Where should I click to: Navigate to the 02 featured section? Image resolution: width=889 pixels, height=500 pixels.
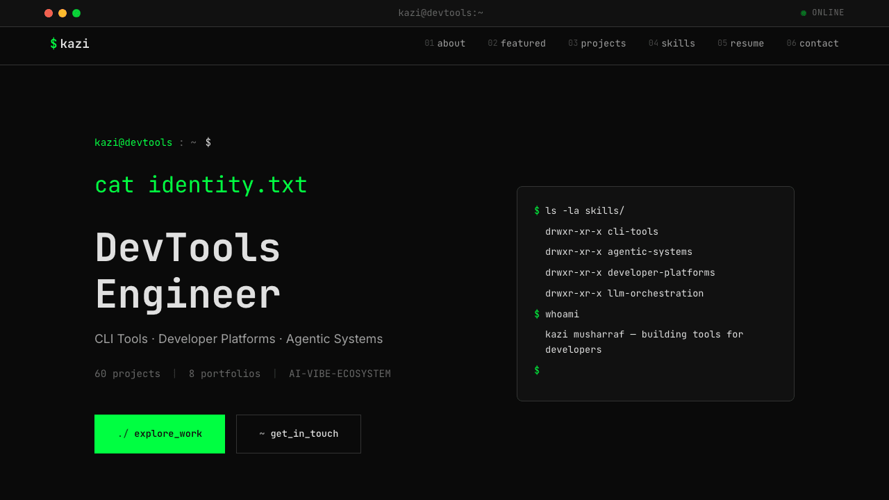pyautogui.click(x=517, y=43)
